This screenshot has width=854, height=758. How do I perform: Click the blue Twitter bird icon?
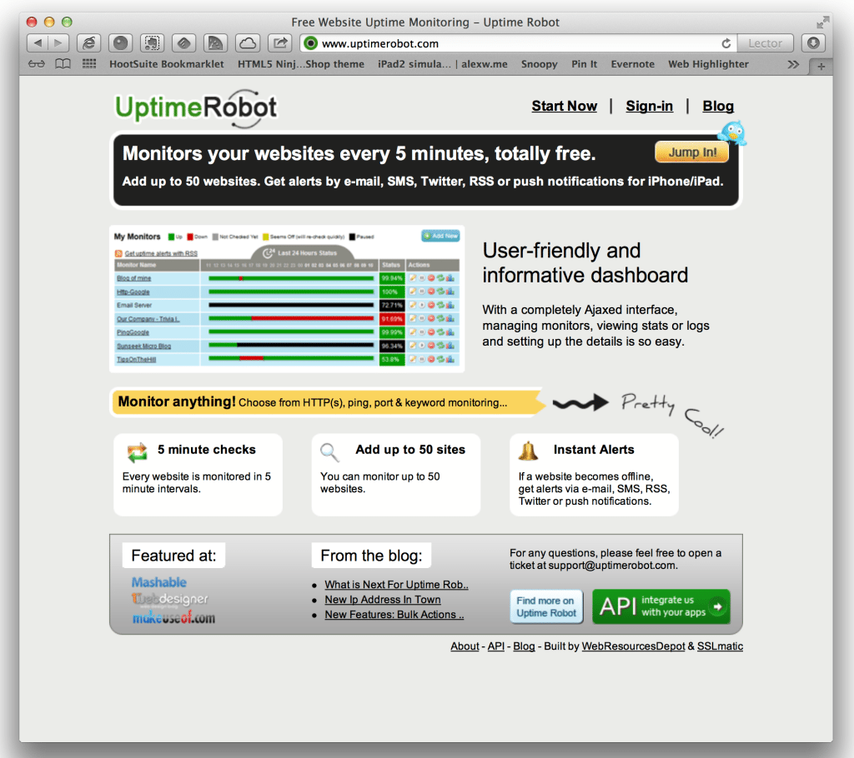pyautogui.click(x=732, y=133)
